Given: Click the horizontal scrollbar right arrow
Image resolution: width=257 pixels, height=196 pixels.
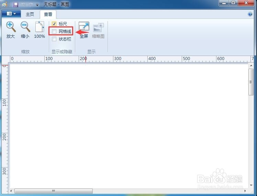Looking at the screenshot, I should click(245, 191).
